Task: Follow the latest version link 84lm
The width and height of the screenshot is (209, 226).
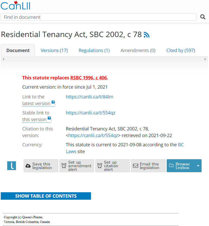Action: pos(89,97)
